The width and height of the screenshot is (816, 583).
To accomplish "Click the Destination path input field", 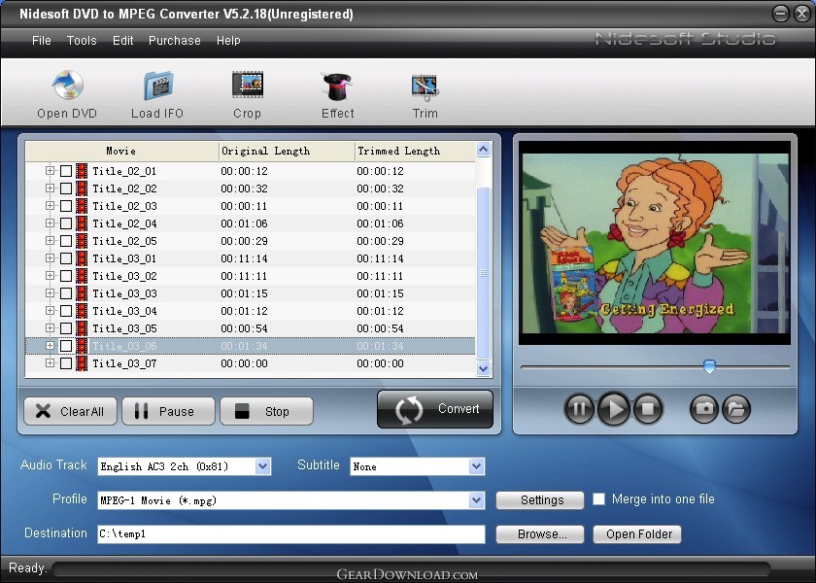I will 291,534.
